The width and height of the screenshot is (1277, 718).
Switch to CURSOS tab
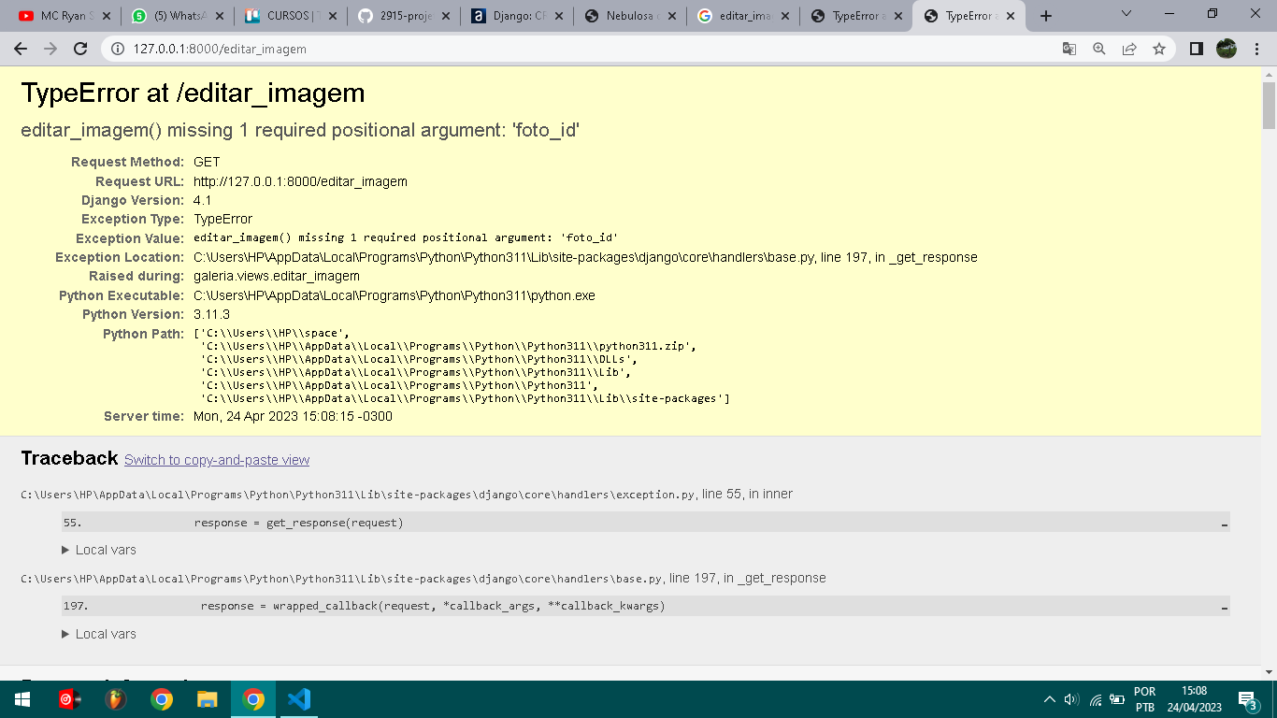point(291,16)
